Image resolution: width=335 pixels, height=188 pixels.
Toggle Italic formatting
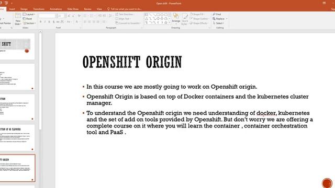pyautogui.click(x=45, y=22)
